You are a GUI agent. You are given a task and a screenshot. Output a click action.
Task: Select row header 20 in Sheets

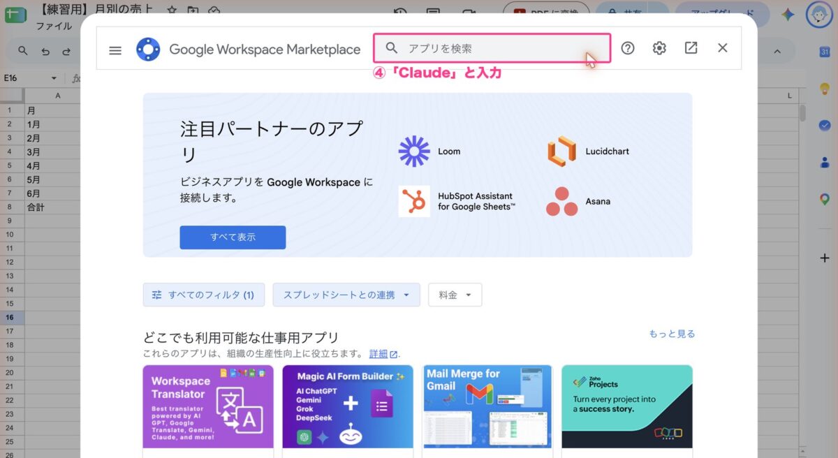(x=12, y=372)
